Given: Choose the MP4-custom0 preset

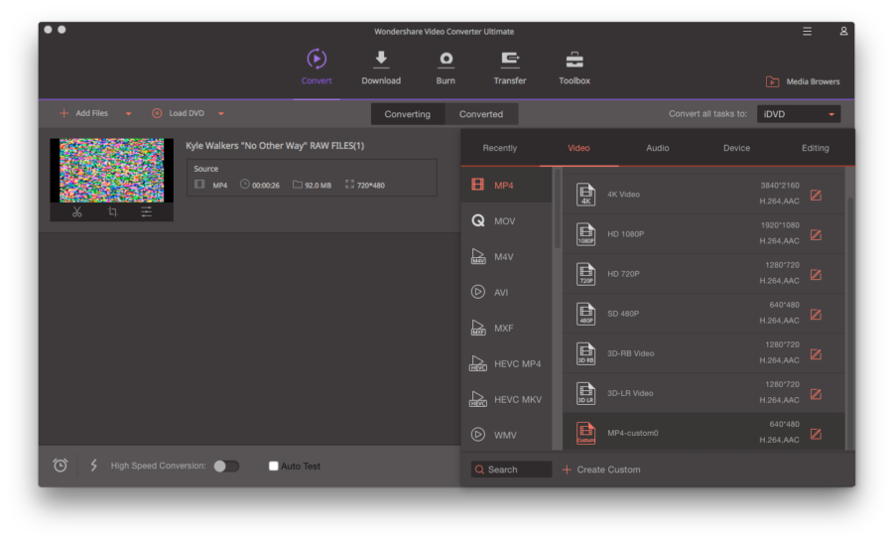Looking at the screenshot, I should click(x=703, y=432).
